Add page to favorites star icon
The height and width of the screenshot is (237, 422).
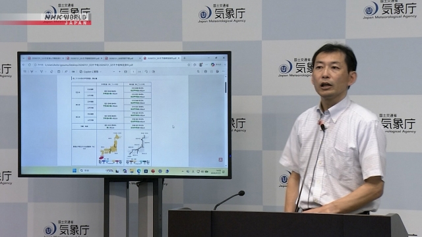[x=189, y=65]
